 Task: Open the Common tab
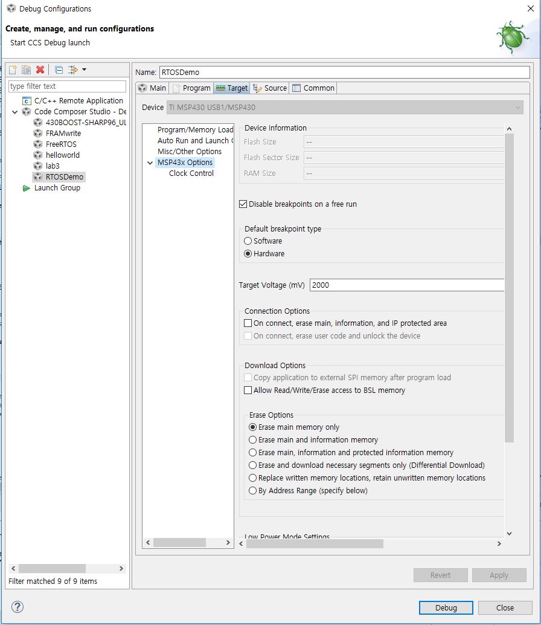click(313, 88)
